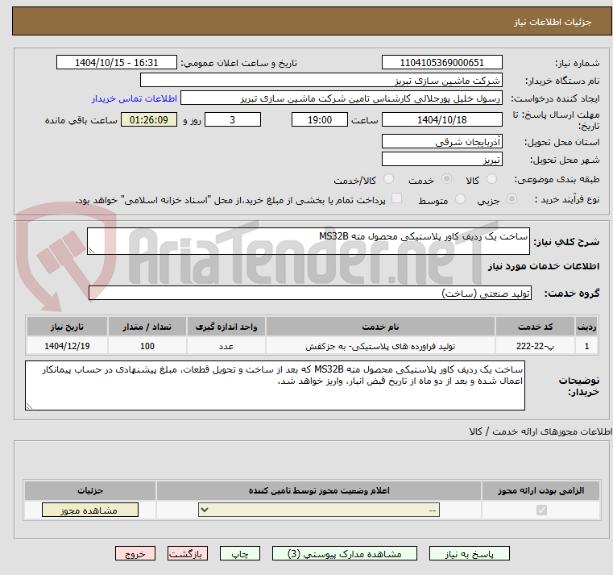Click the جزئیات column header in permits table
Screen dimensions: 613x575
[90, 490]
